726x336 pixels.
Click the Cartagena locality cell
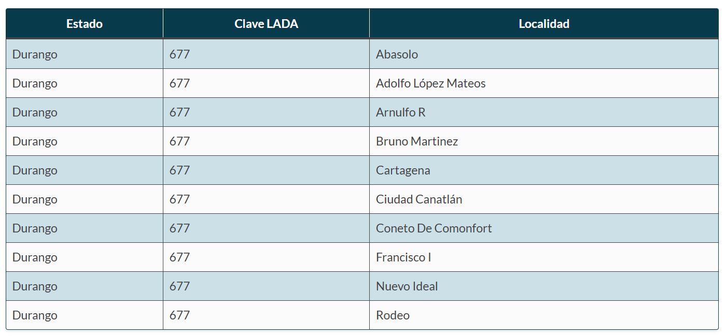403,170
